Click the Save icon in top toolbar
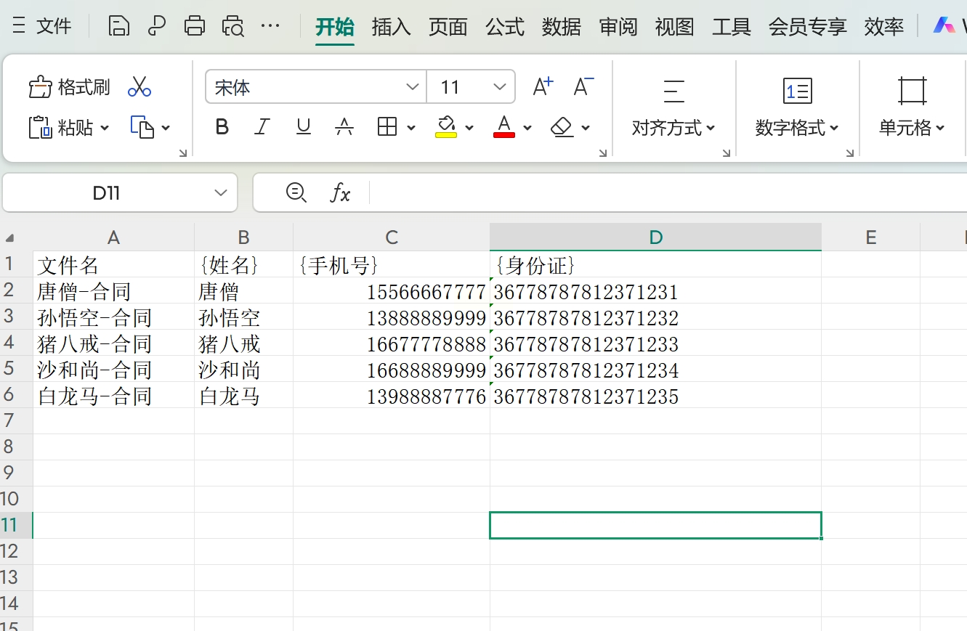The width and height of the screenshot is (967, 631). 119,26
